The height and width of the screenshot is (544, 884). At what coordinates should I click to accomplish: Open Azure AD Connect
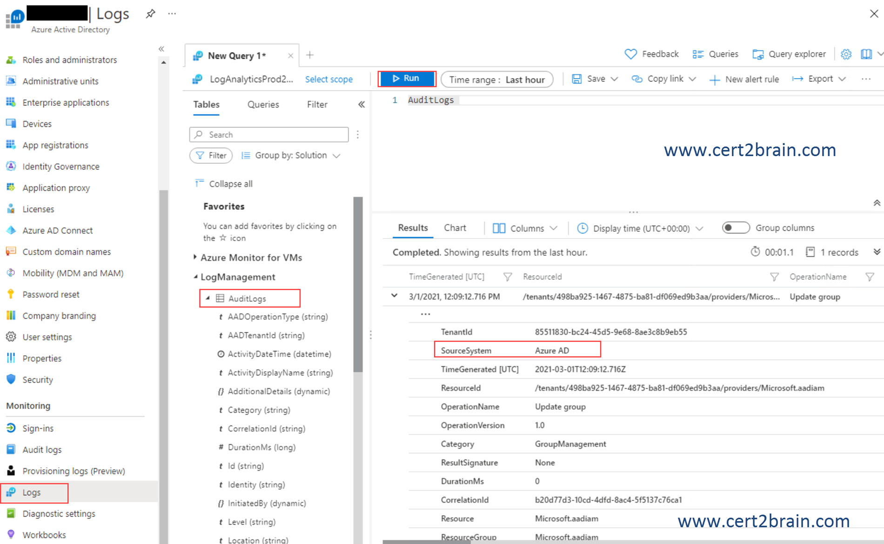pos(58,230)
